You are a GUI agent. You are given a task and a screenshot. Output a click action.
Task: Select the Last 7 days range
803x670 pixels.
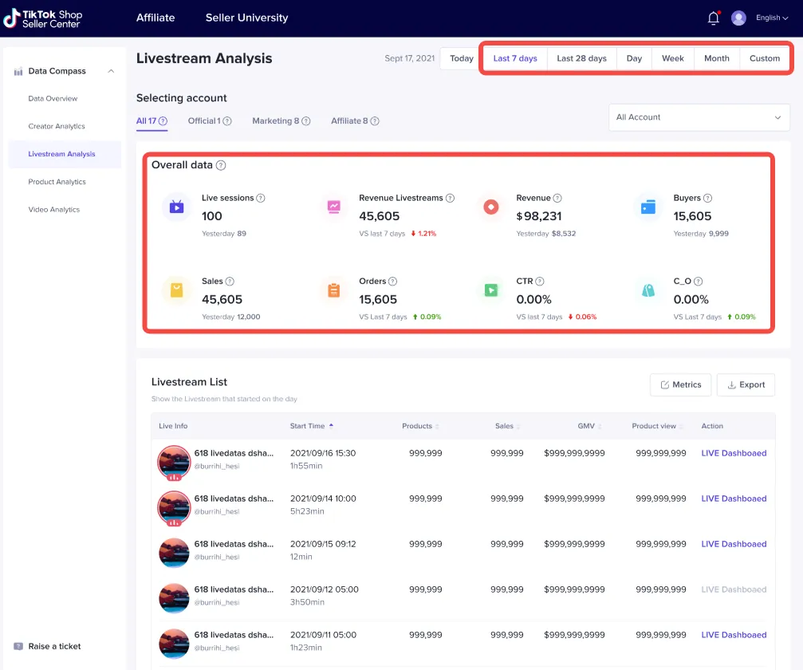point(515,58)
